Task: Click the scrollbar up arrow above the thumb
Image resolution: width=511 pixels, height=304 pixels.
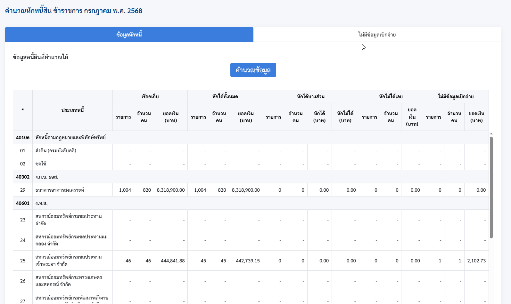Action: (491, 134)
